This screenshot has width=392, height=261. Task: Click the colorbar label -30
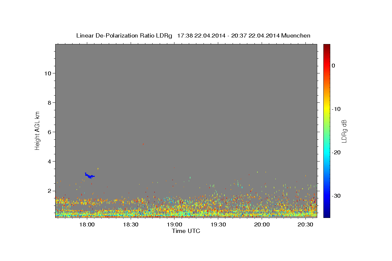click(x=336, y=196)
